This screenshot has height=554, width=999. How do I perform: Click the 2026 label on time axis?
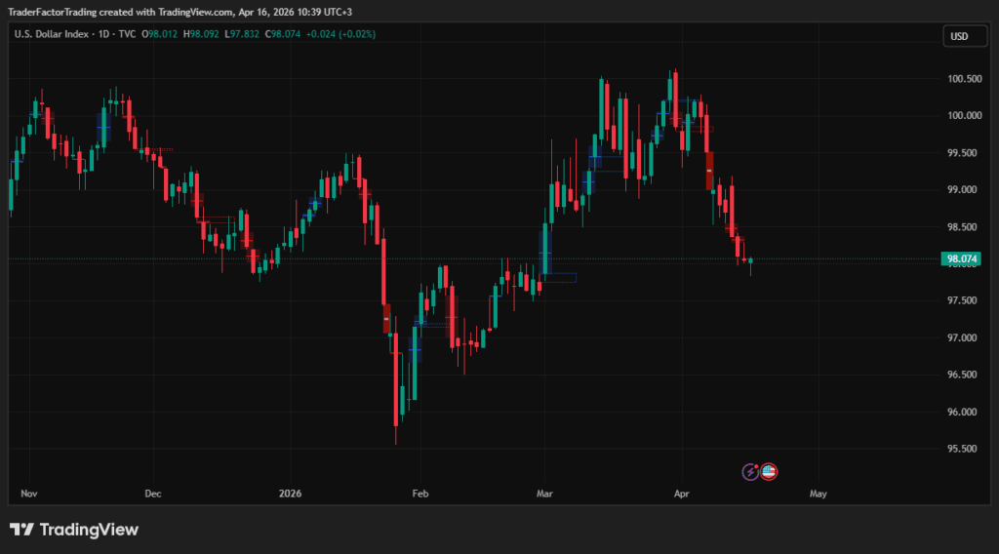[291, 495]
